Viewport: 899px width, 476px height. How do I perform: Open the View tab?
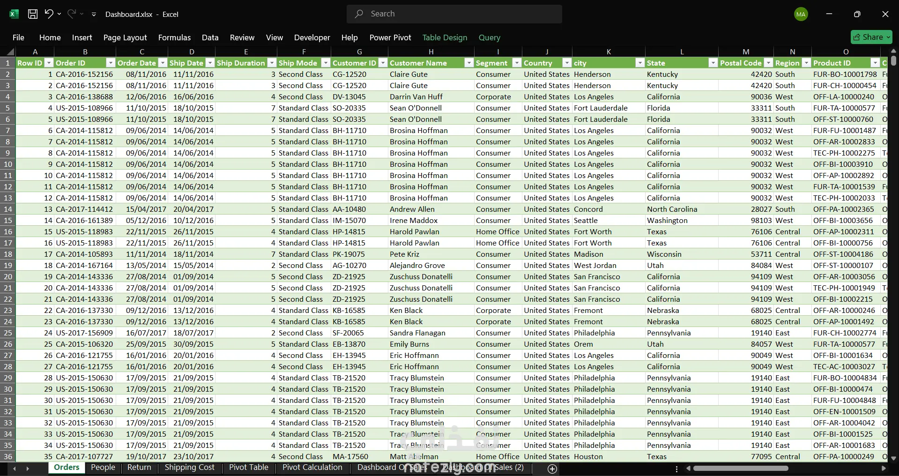[275, 37]
